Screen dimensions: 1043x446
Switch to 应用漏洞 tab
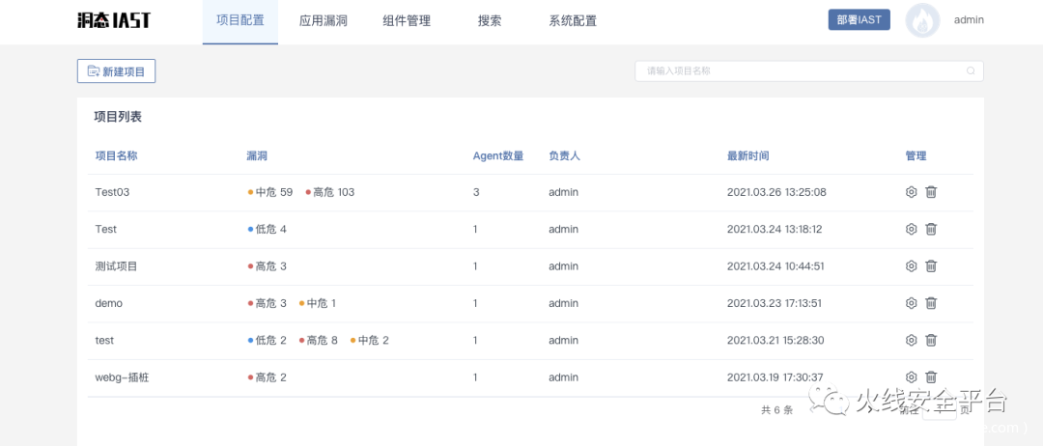pyautogui.click(x=323, y=20)
